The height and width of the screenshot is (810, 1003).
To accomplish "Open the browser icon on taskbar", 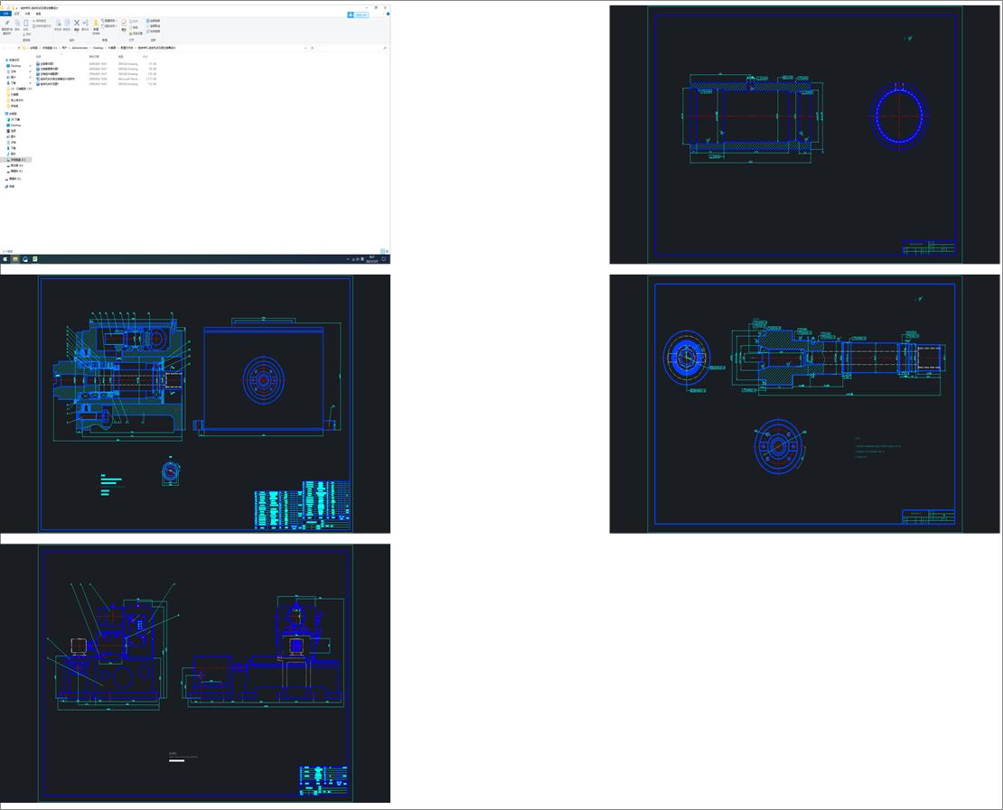I will pos(25,259).
